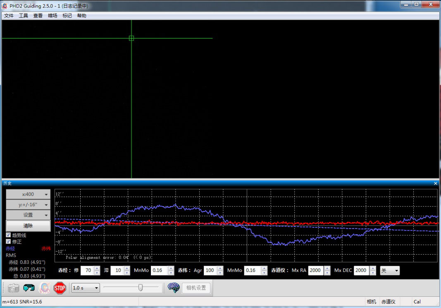Click the guide star box in image
Image resolution: width=441 pixels, height=308 pixels.
click(131, 38)
